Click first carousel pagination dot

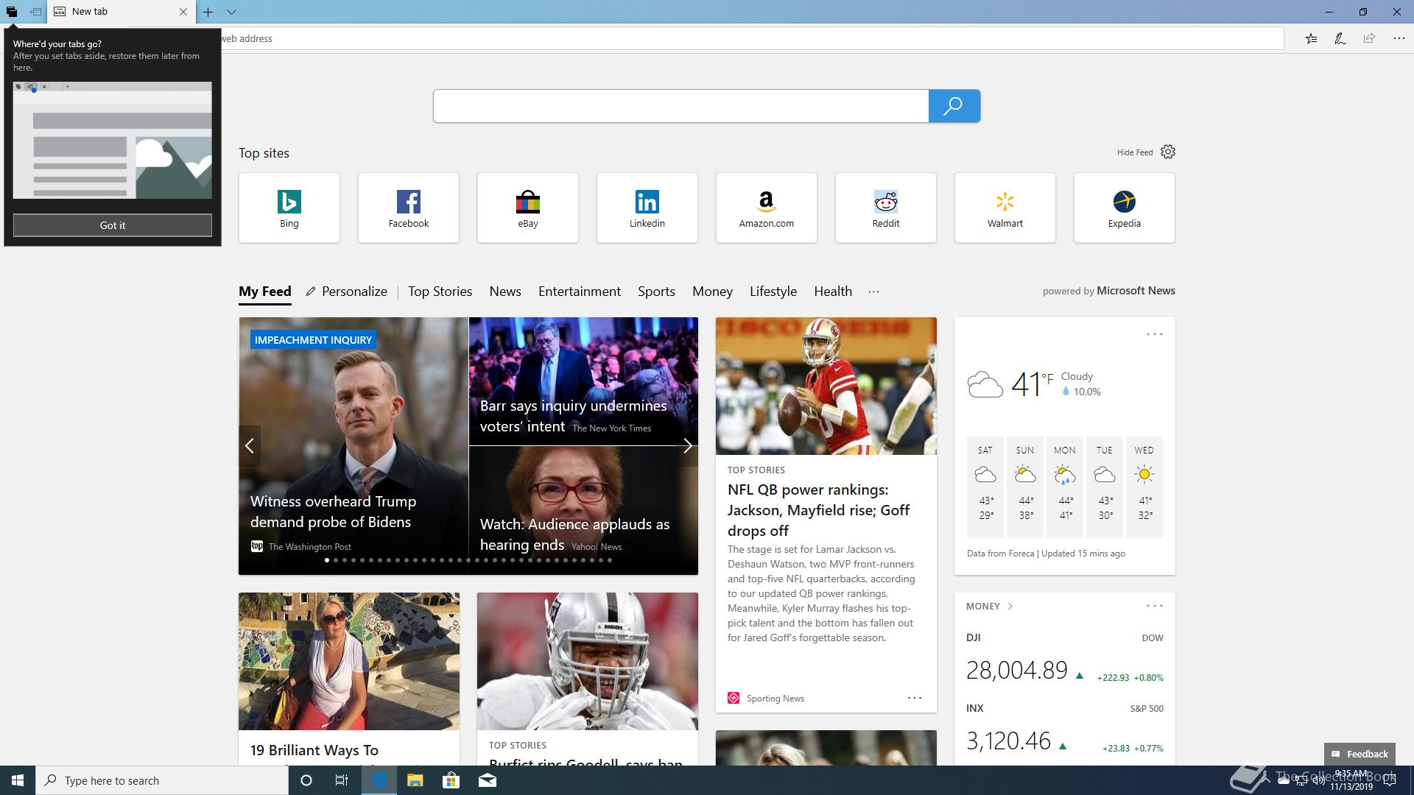[x=327, y=560]
